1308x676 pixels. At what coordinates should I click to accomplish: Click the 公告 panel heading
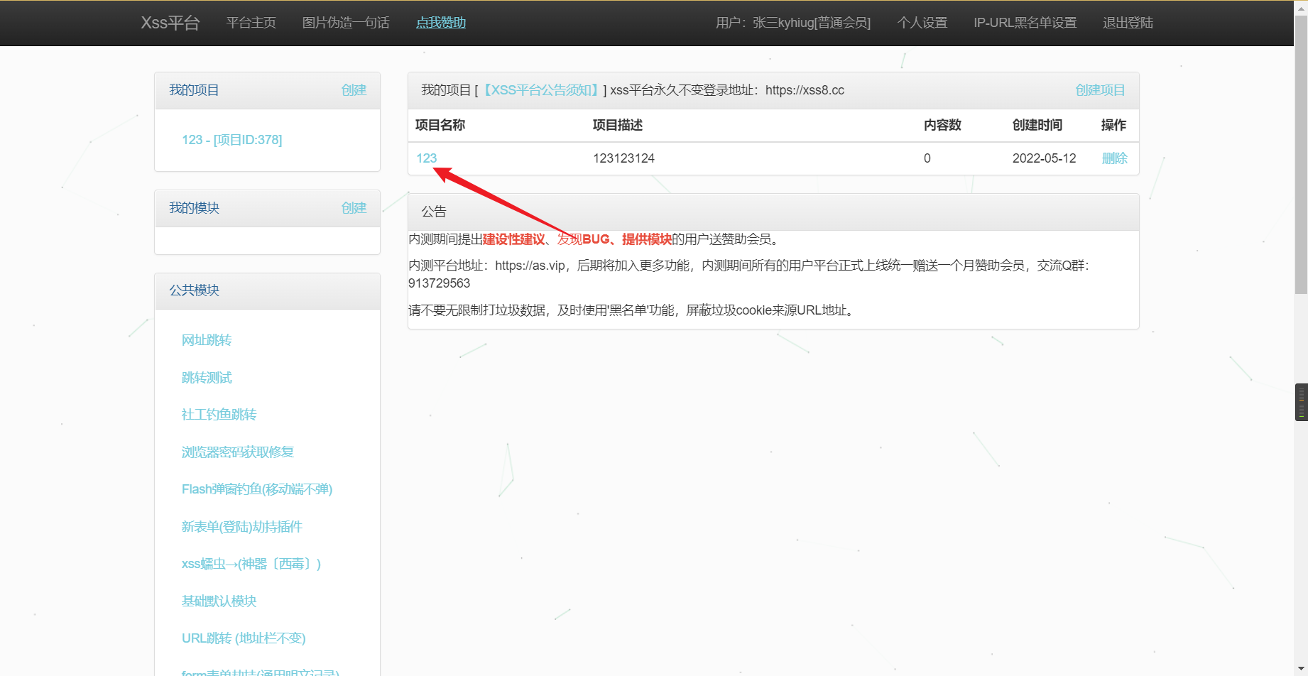(x=434, y=212)
